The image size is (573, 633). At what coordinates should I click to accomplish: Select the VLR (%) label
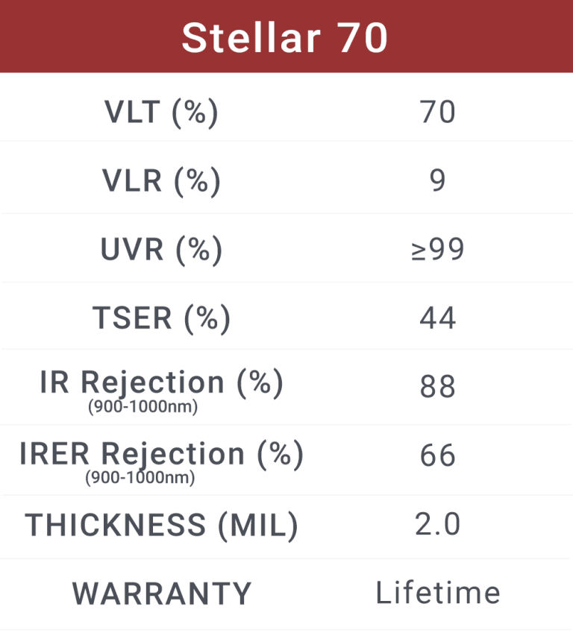161,180
